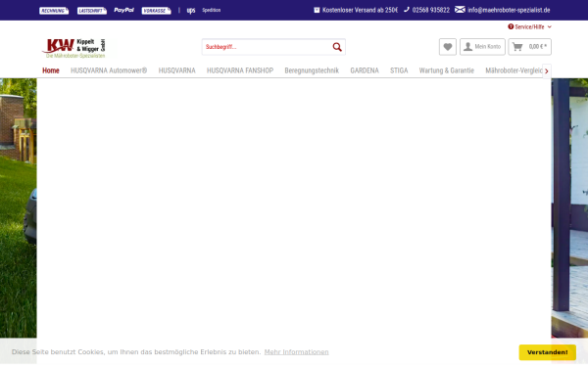
Task: Click the Spedition shipping label
Action: coord(211,10)
